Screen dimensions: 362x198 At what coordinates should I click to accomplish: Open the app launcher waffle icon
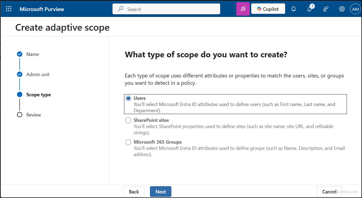tap(9, 9)
